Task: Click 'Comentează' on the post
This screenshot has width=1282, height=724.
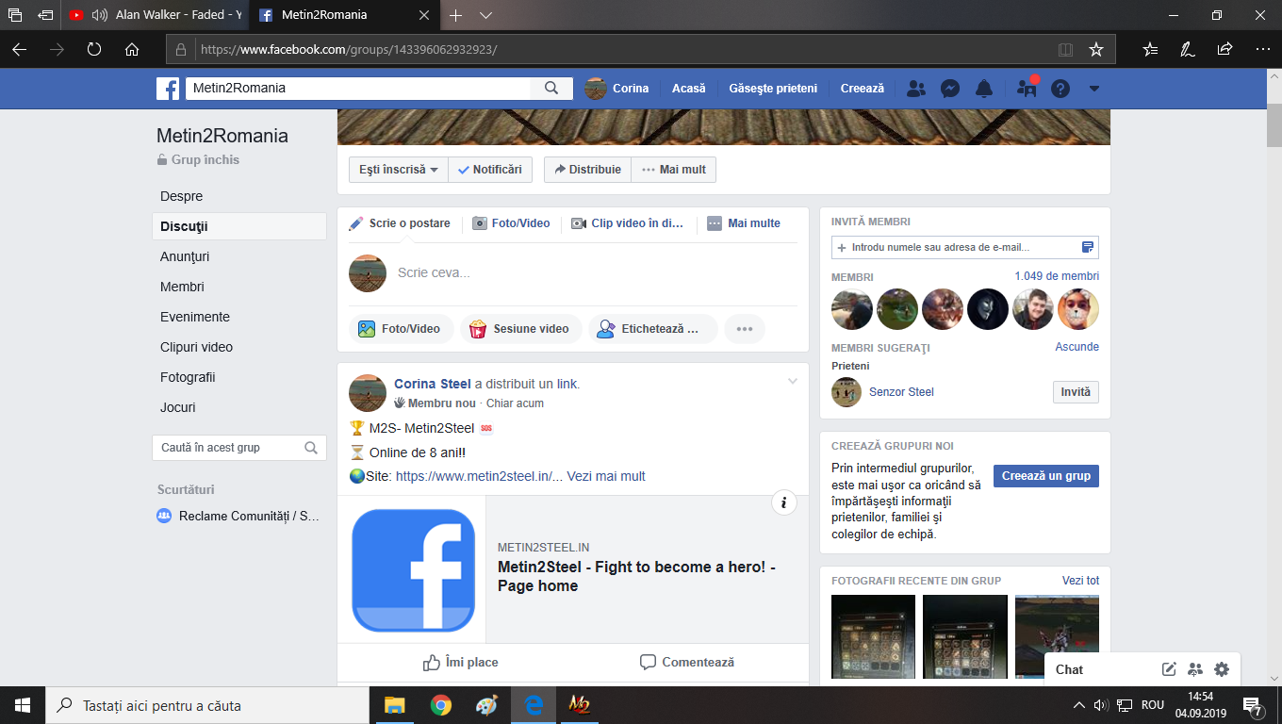Action: (x=687, y=662)
